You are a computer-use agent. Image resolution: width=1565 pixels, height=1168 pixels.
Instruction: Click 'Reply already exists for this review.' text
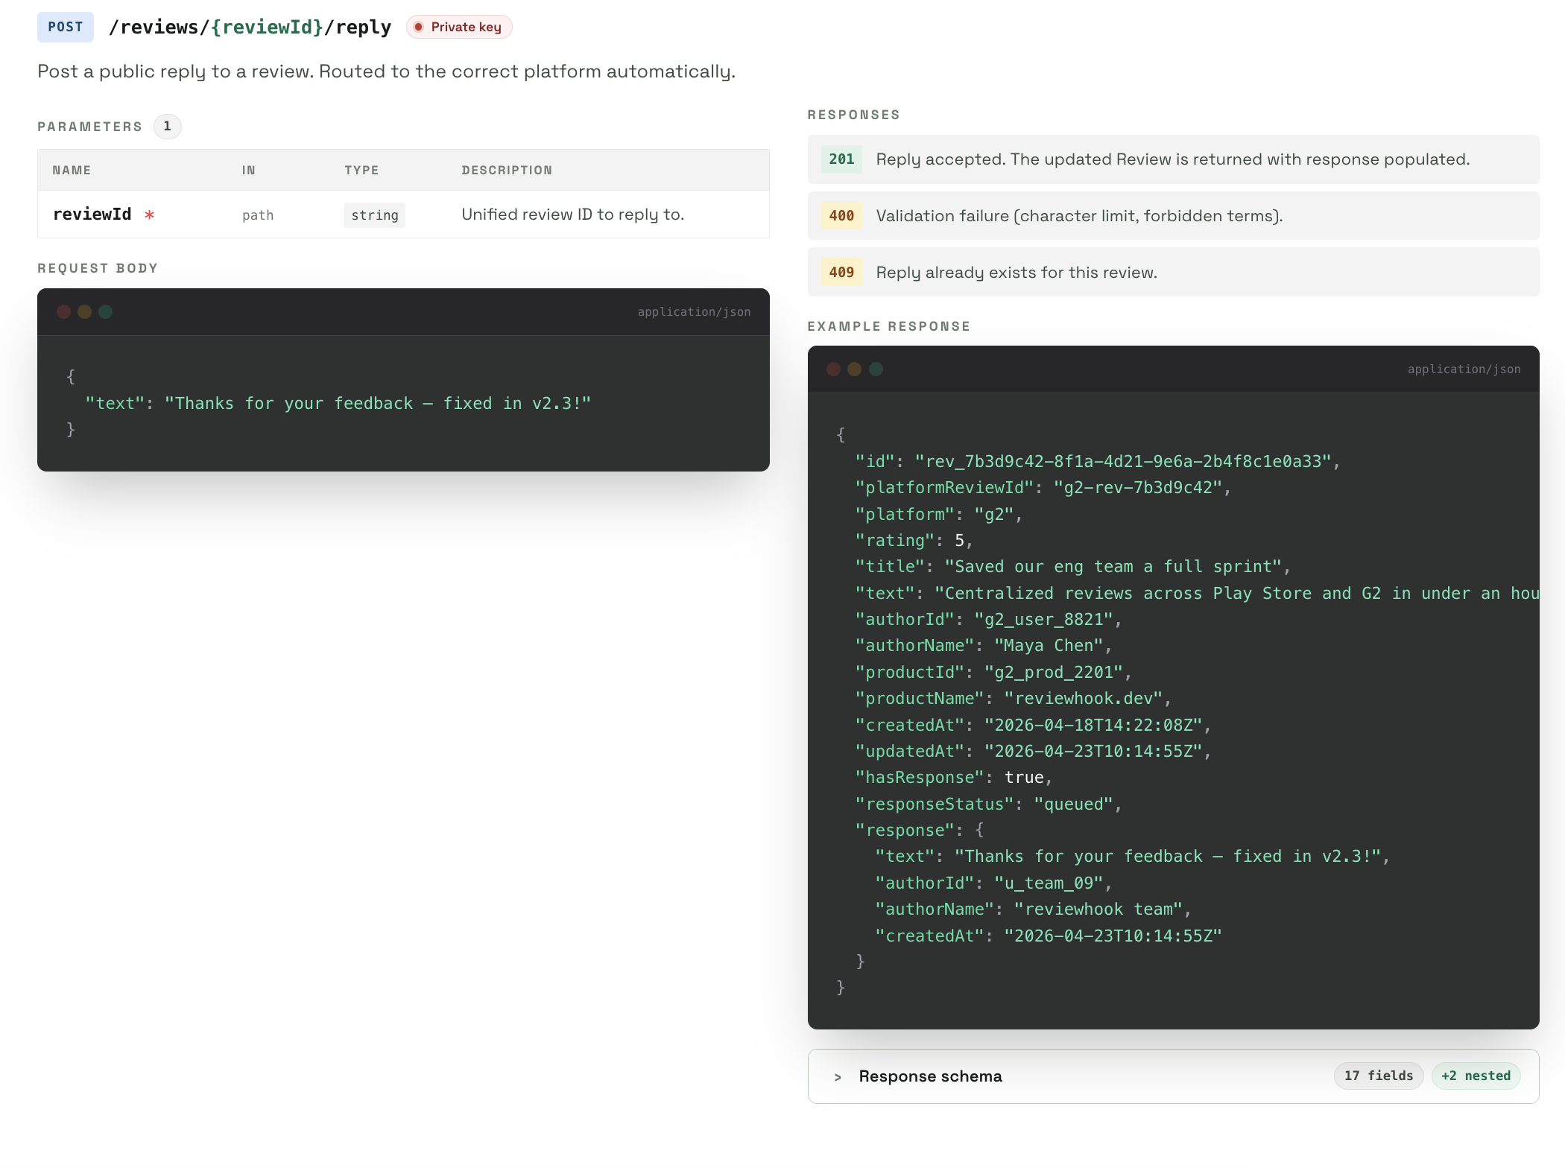pos(1017,272)
